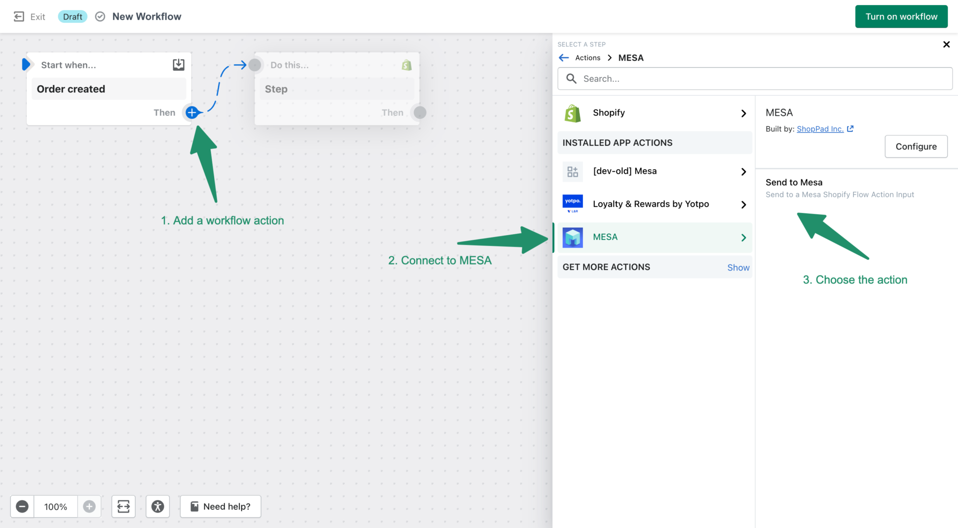Click the plus connector after Then

point(192,112)
